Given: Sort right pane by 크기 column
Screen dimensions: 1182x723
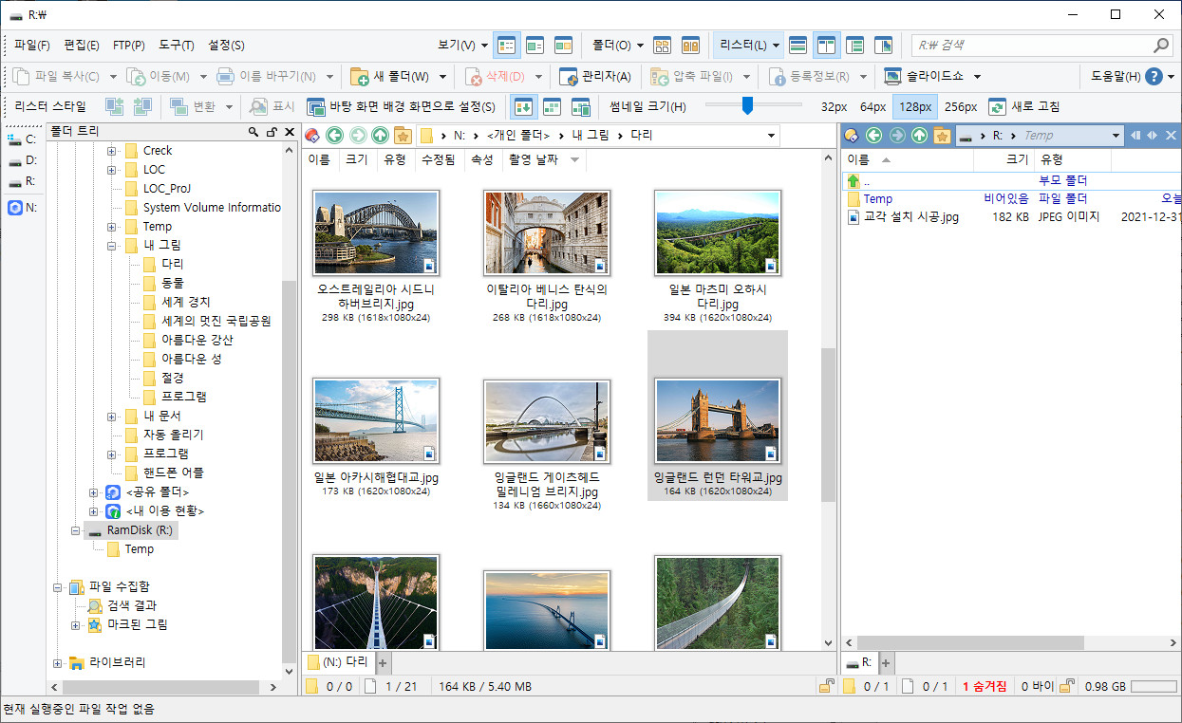Looking at the screenshot, I should (x=1004, y=159).
